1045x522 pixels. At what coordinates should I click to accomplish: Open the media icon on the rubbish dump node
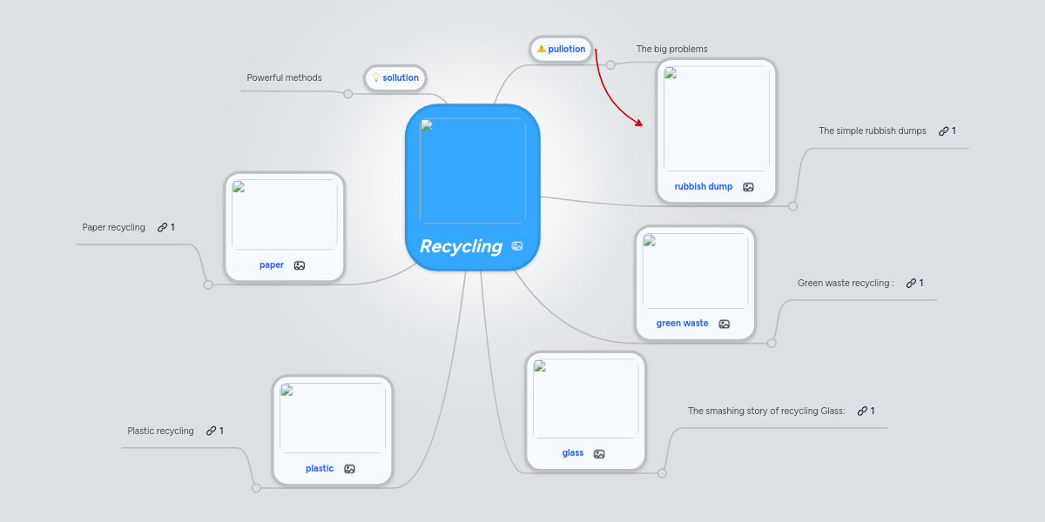pos(748,186)
